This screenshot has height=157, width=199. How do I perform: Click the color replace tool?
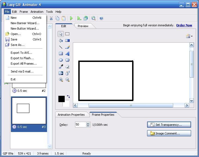(x=61, y=73)
